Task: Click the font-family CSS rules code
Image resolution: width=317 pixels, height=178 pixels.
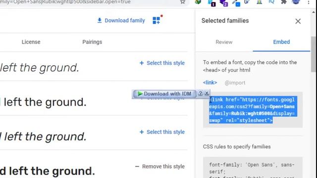Action: [253, 168]
